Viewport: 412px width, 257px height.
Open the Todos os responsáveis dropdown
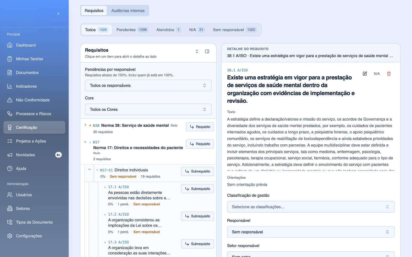tap(148, 85)
